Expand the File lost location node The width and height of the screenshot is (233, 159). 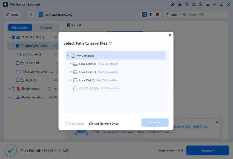[x=9, y=97]
